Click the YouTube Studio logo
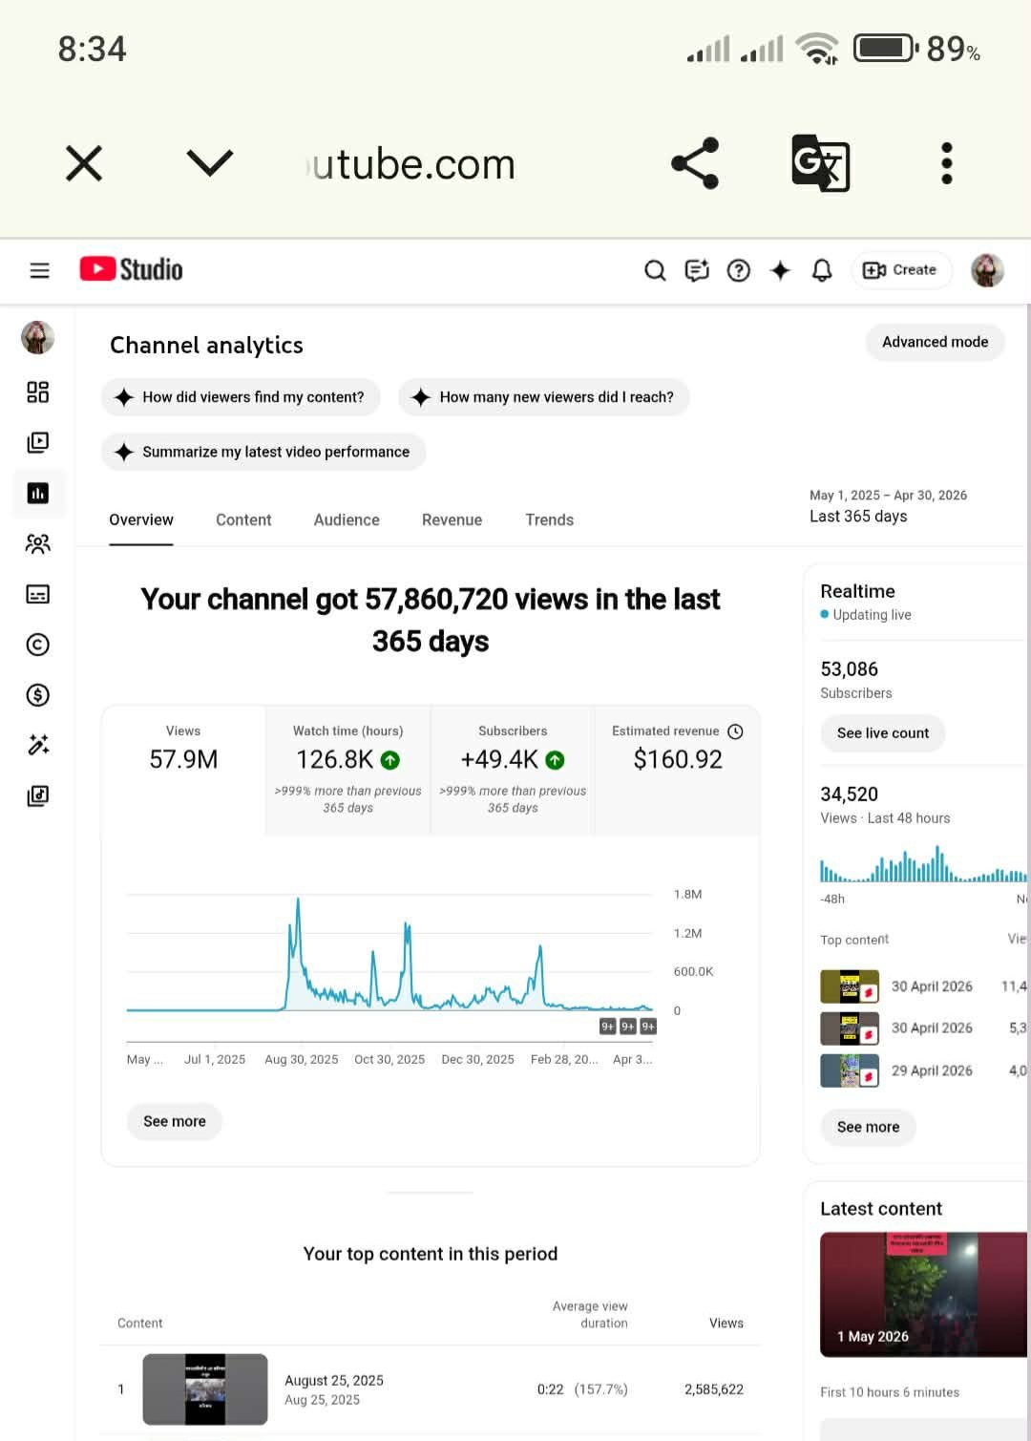This screenshot has height=1441, width=1031. [131, 269]
